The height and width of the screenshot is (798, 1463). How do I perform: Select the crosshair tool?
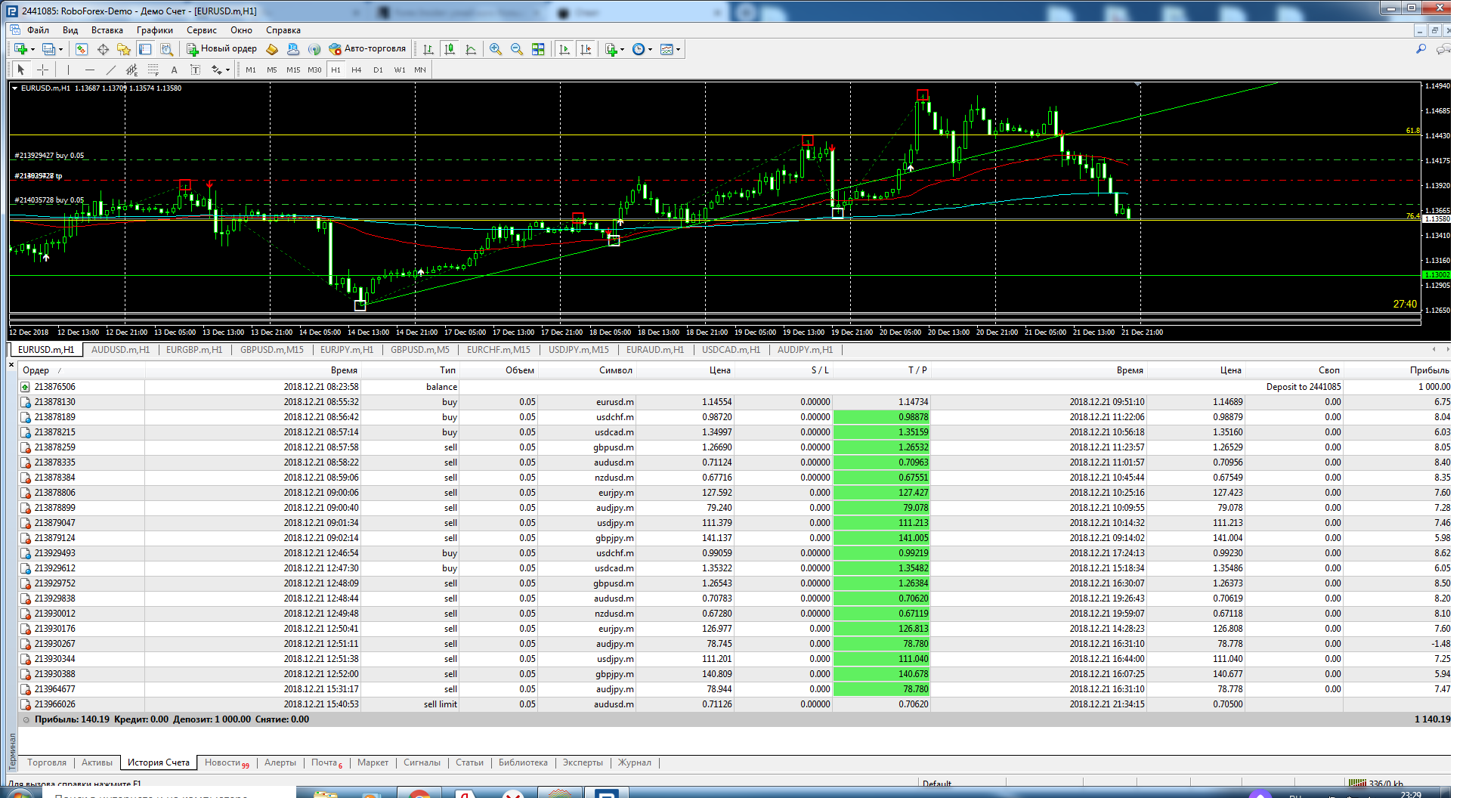coord(42,70)
